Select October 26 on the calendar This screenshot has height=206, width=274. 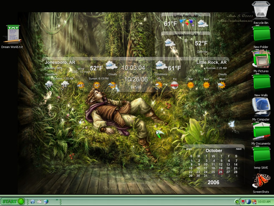point(221,172)
